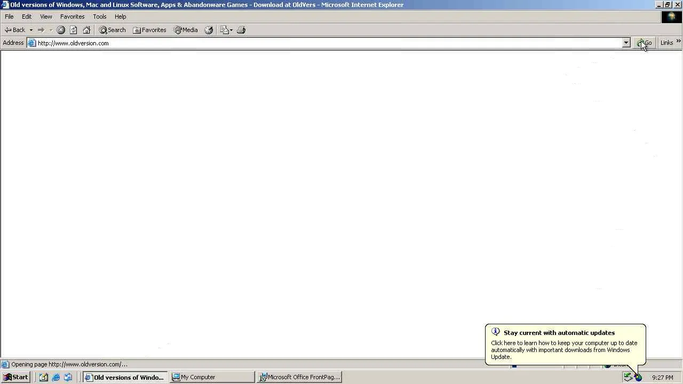
Task: Open the Forward history dropdown arrow
Action: pyautogui.click(x=51, y=30)
